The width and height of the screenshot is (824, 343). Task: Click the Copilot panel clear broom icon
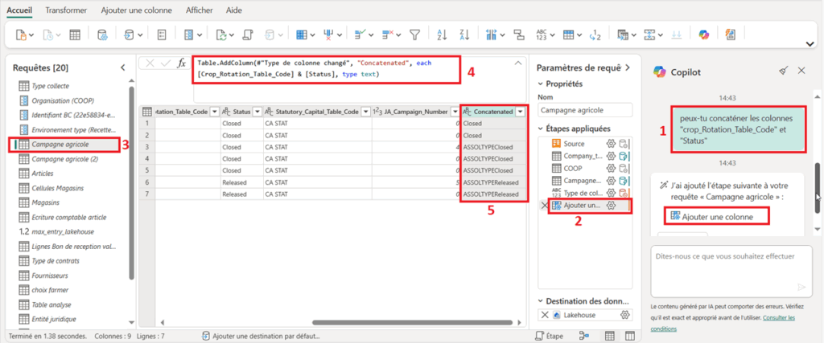pyautogui.click(x=783, y=71)
